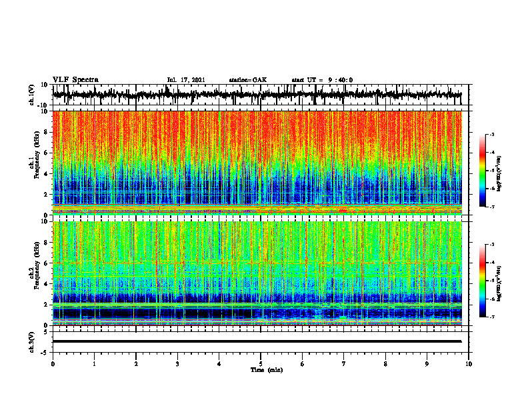Click the "5" tick on ch.3(V) axis
The image size is (528, 408).
point(46,332)
